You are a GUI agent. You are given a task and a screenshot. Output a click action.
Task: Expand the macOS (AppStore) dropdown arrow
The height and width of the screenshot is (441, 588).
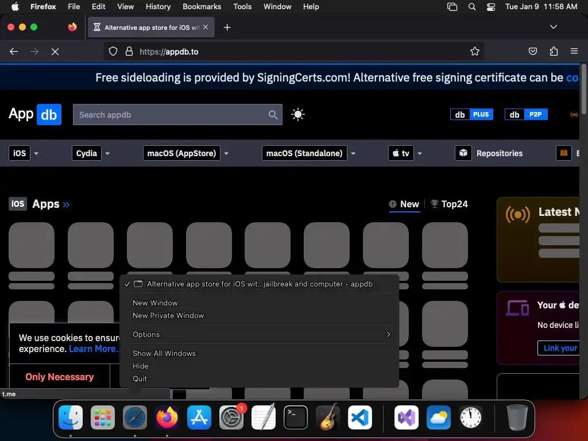pyautogui.click(x=226, y=153)
